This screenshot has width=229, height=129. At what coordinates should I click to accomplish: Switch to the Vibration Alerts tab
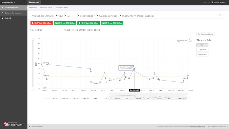point(46,7)
